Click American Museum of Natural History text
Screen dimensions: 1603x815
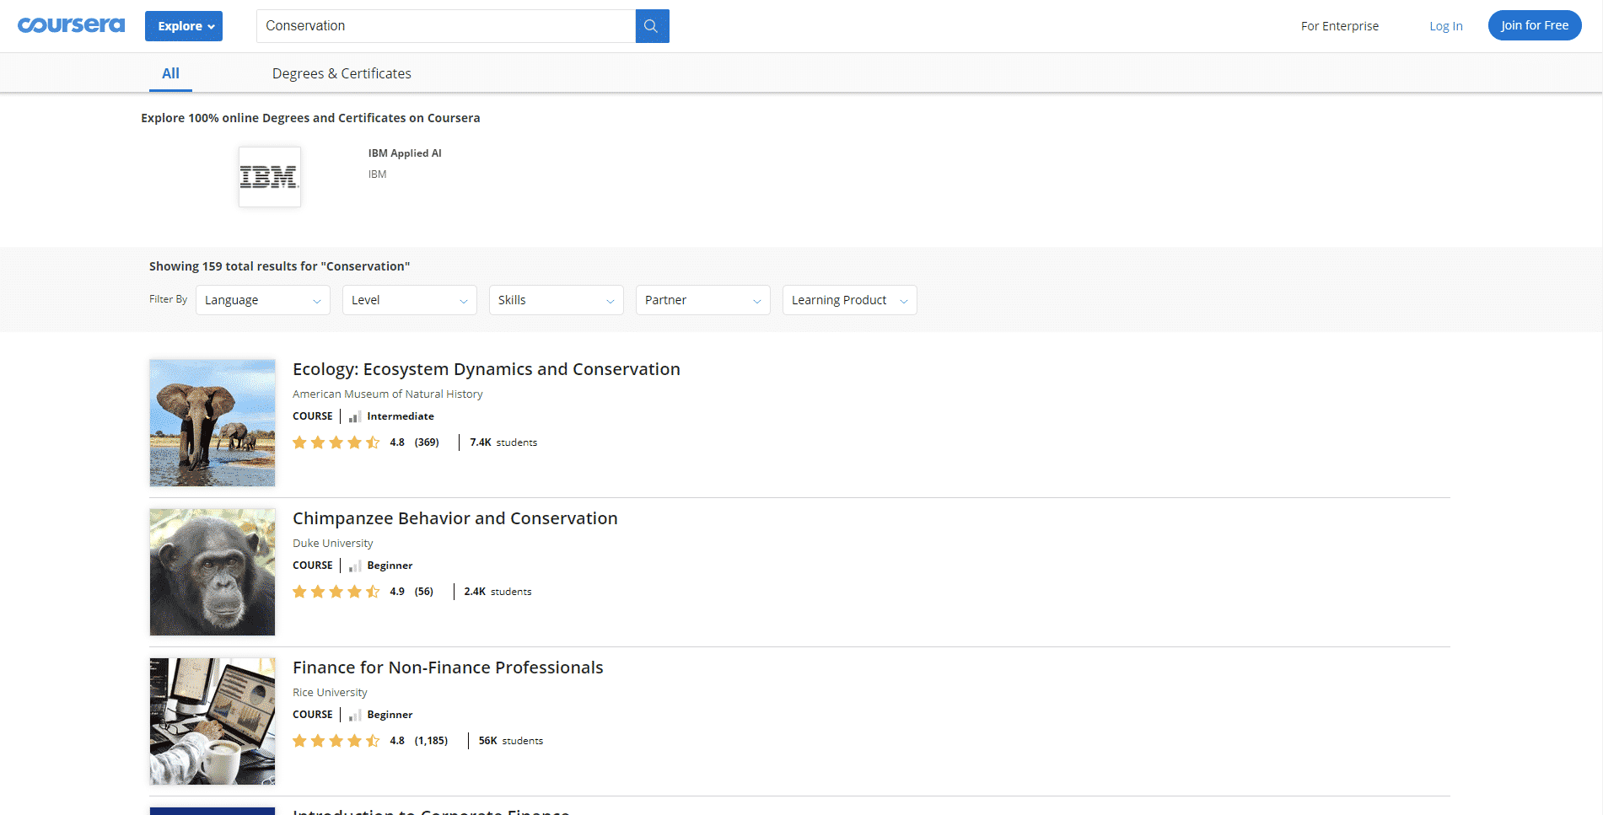[388, 394]
